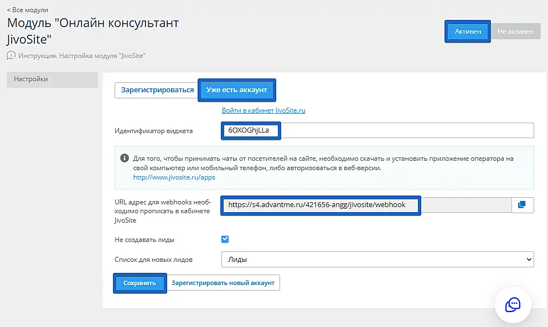Screen dimensions: 548x327
Task: Go back via "< Все модули" link
Action: tap(28, 10)
